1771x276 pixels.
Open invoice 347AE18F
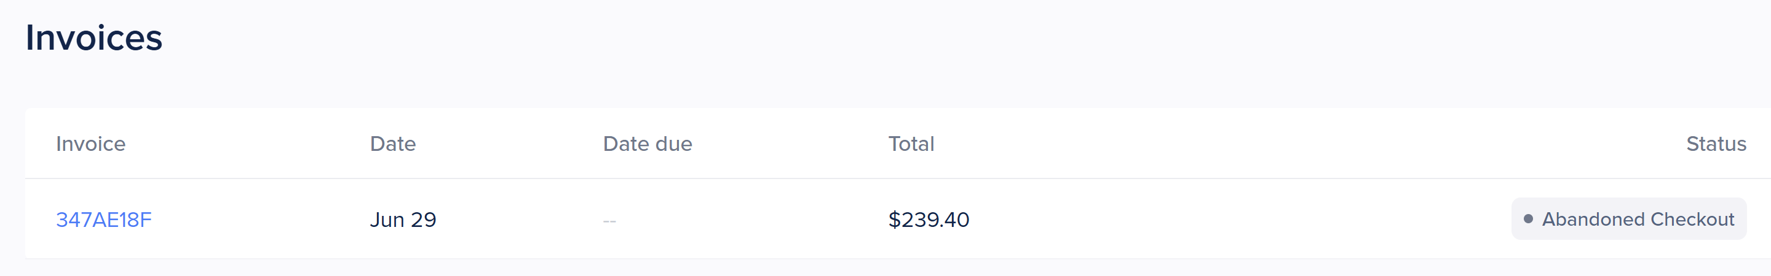click(x=104, y=220)
